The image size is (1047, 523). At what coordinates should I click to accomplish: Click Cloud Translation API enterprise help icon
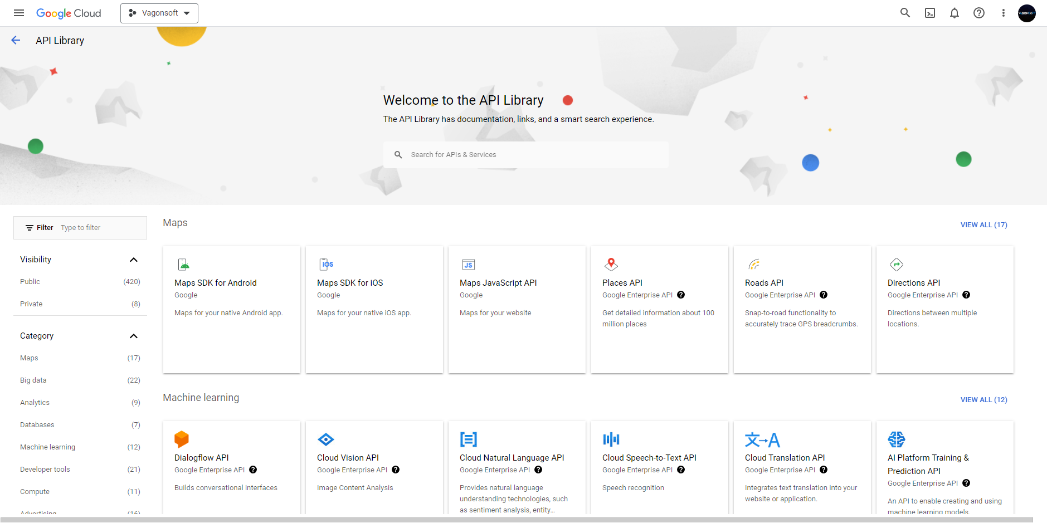click(x=824, y=470)
